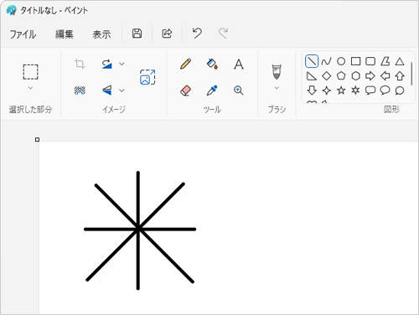Select the Brush tool
This screenshot has width=419, height=315.
pos(277,72)
